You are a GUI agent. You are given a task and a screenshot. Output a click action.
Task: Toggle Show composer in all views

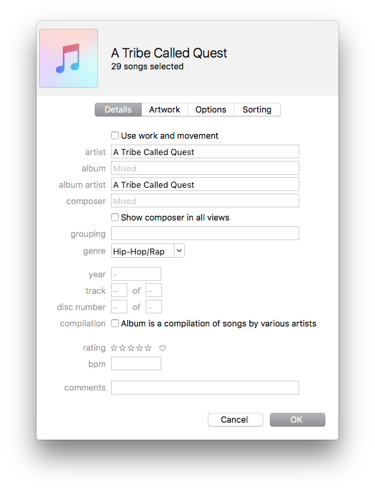115,217
